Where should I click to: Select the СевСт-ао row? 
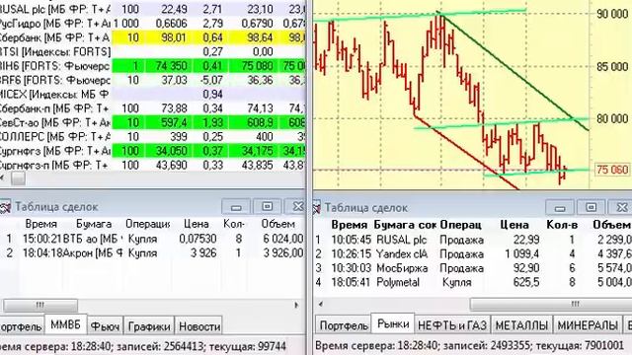tap(153, 122)
